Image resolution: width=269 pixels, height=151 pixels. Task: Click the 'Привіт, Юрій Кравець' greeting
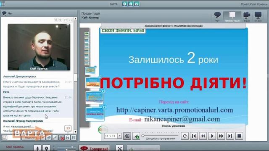(x=254, y=4)
